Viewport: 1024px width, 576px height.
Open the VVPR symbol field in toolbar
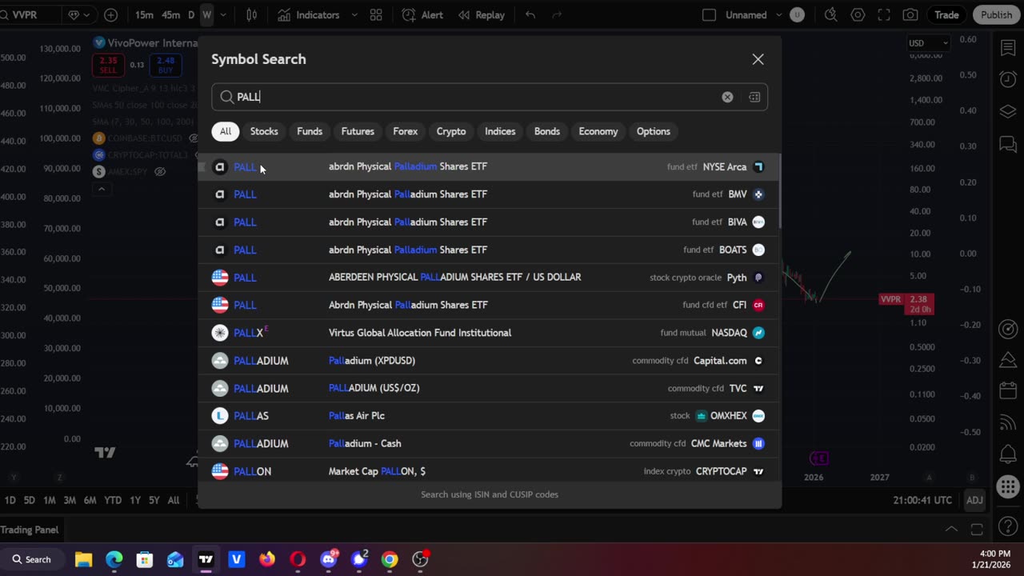(x=30, y=14)
